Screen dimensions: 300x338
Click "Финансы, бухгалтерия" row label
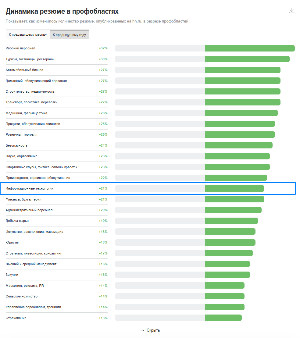click(23, 199)
